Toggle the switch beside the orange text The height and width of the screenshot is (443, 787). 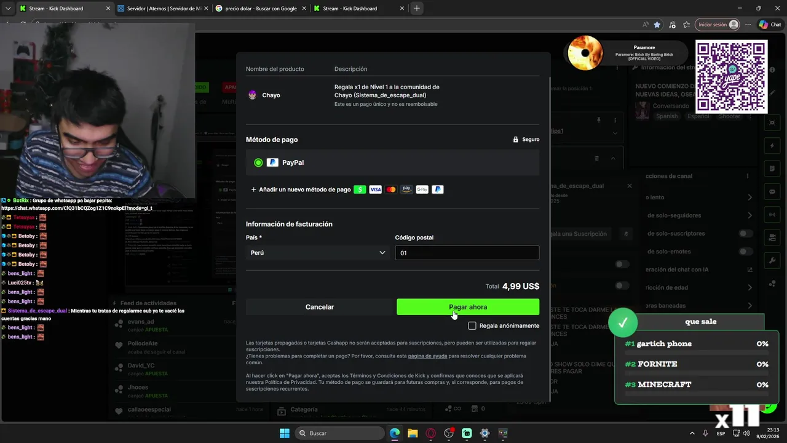point(622,285)
